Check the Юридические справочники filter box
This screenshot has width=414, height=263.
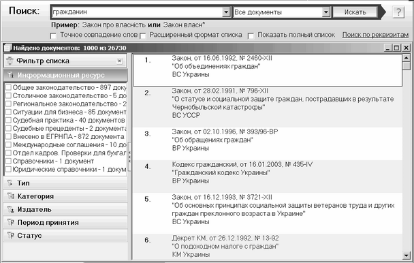pos(8,170)
